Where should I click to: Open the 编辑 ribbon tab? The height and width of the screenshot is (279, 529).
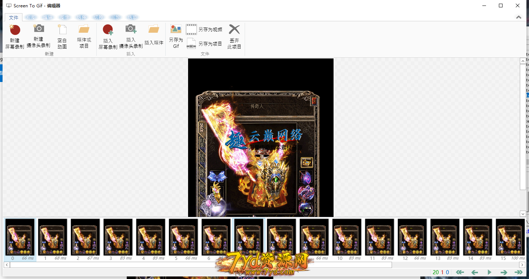(x=48, y=17)
